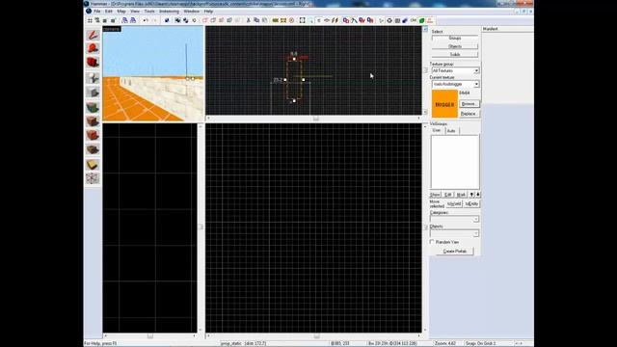
Task: Click the top 2D view horizontal scrollbar
Action: click(313, 118)
